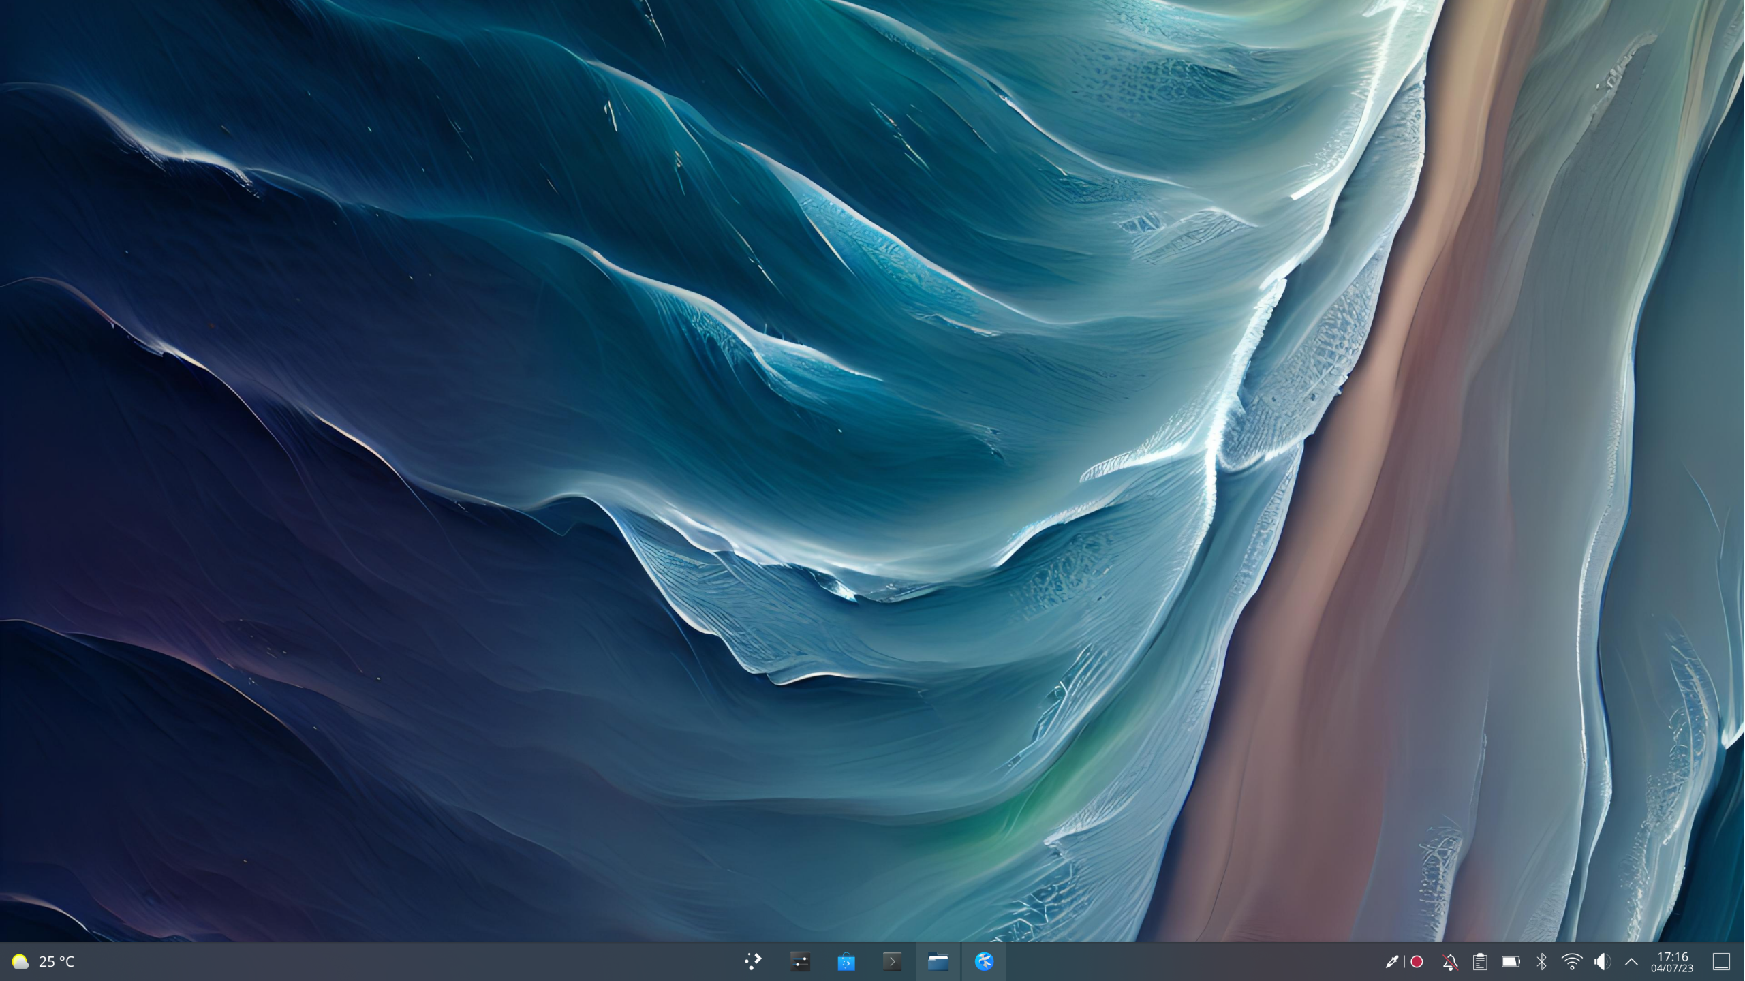Toggle do-not-disturb notifications bell
Screen dimensions: 1745x981
(1450, 961)
